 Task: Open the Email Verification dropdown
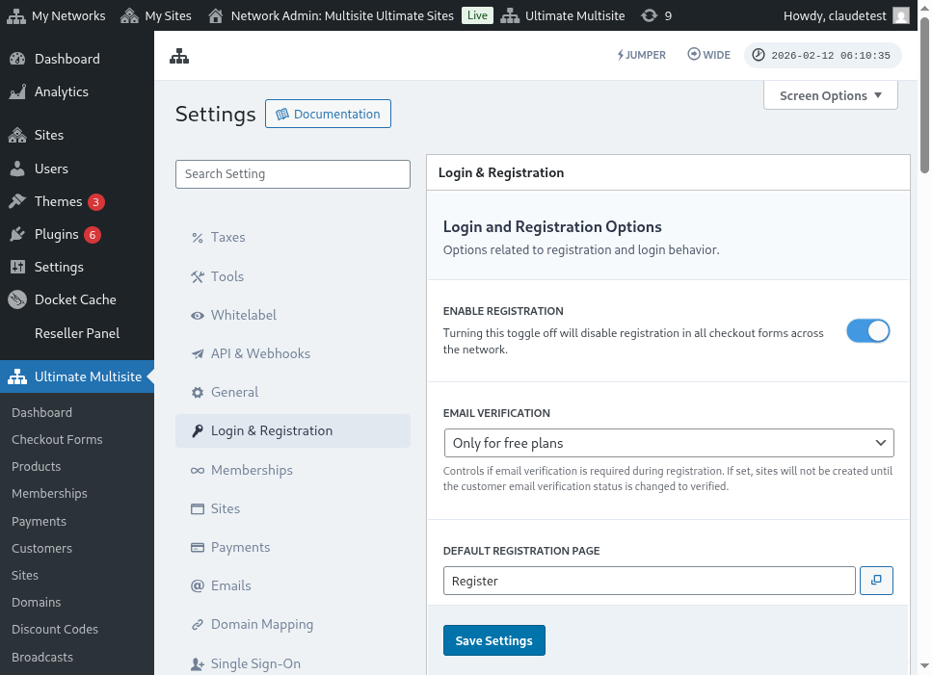point(669,443)
